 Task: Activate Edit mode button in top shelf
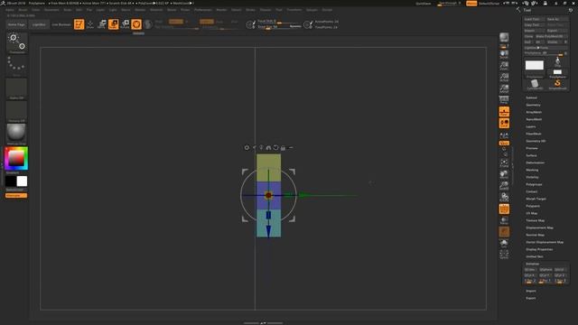[x=79, y=24]
